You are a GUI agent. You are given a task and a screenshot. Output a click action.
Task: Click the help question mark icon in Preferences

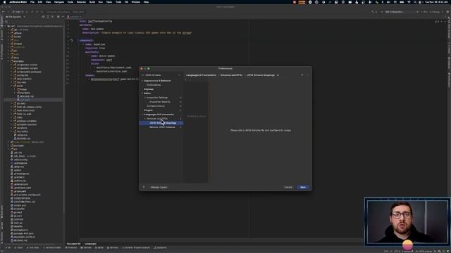tap(144, 187)
